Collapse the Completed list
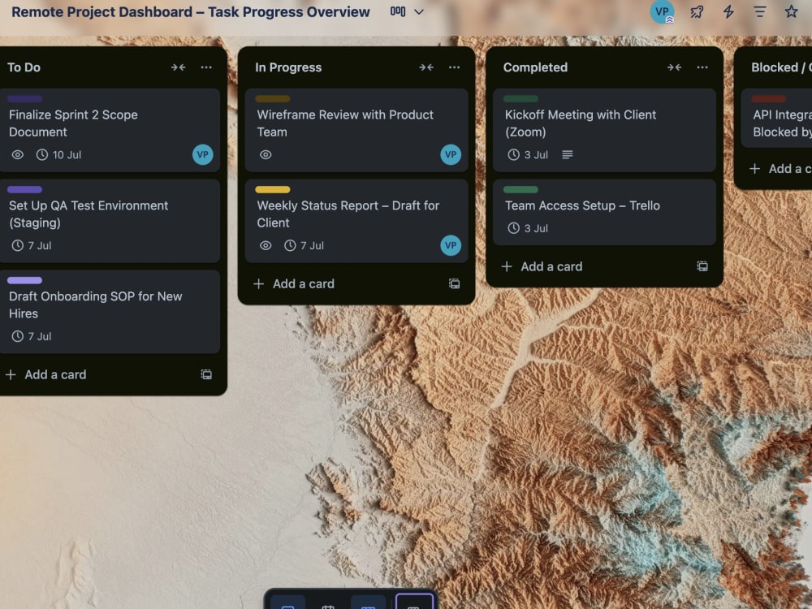Screen dimensions: 812x609 674,67
